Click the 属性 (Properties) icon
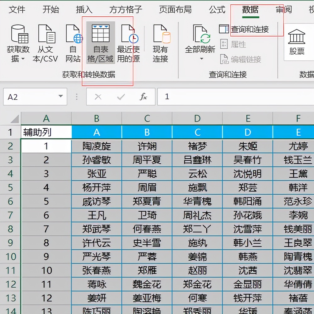The image size is (314, 314). [224, 44]
